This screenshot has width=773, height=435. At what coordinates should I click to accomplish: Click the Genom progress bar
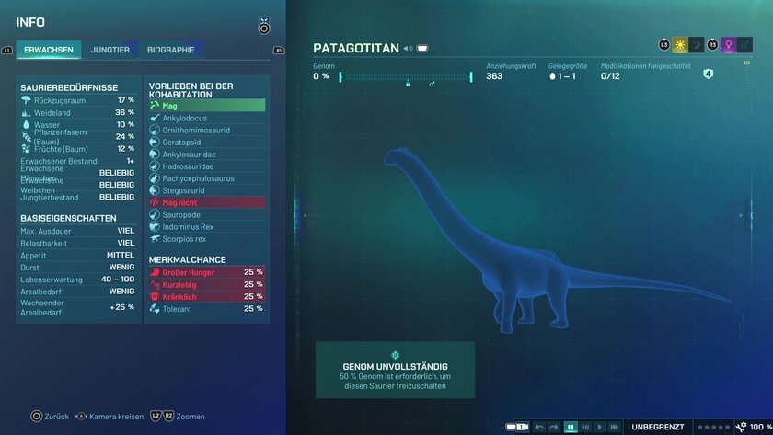(x=406, y=77)
